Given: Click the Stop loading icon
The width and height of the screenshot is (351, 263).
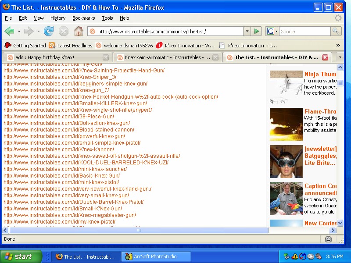Looking at the screenshot, I should tap(63, 31).
